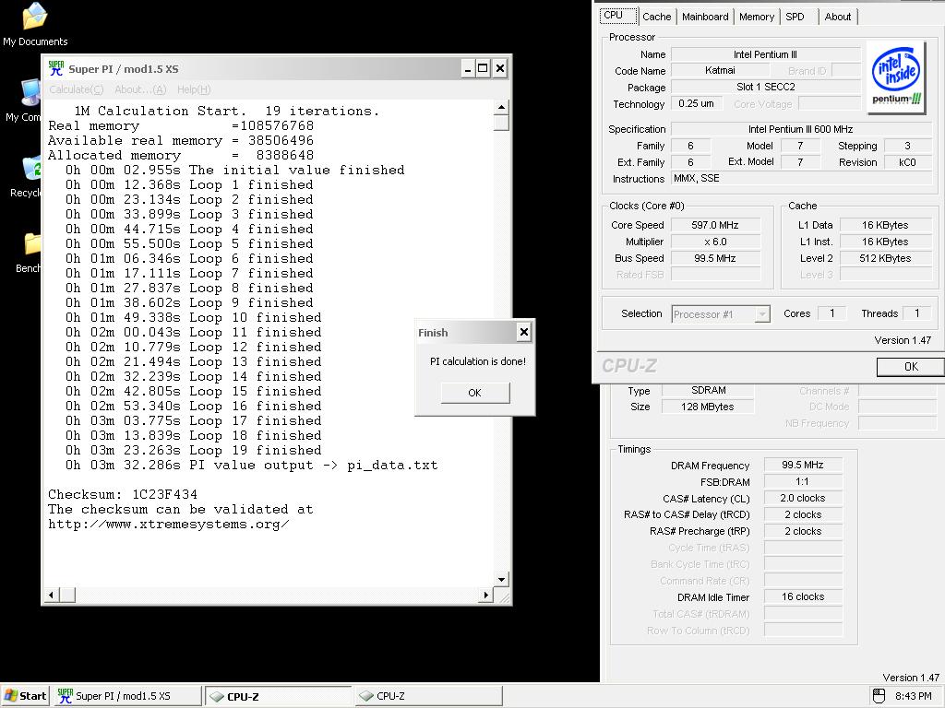
Task: Switch to the CPU tab in CPU-Z
Action: coord(617,16)
